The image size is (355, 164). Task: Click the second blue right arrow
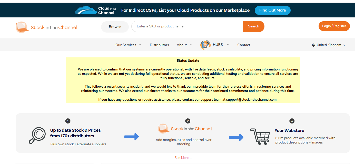236,137
